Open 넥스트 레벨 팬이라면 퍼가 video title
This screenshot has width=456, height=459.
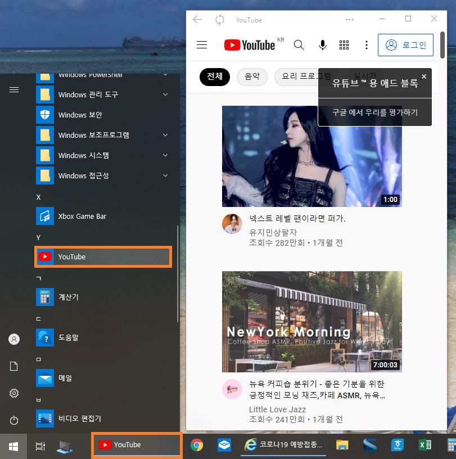pos(297,218)
